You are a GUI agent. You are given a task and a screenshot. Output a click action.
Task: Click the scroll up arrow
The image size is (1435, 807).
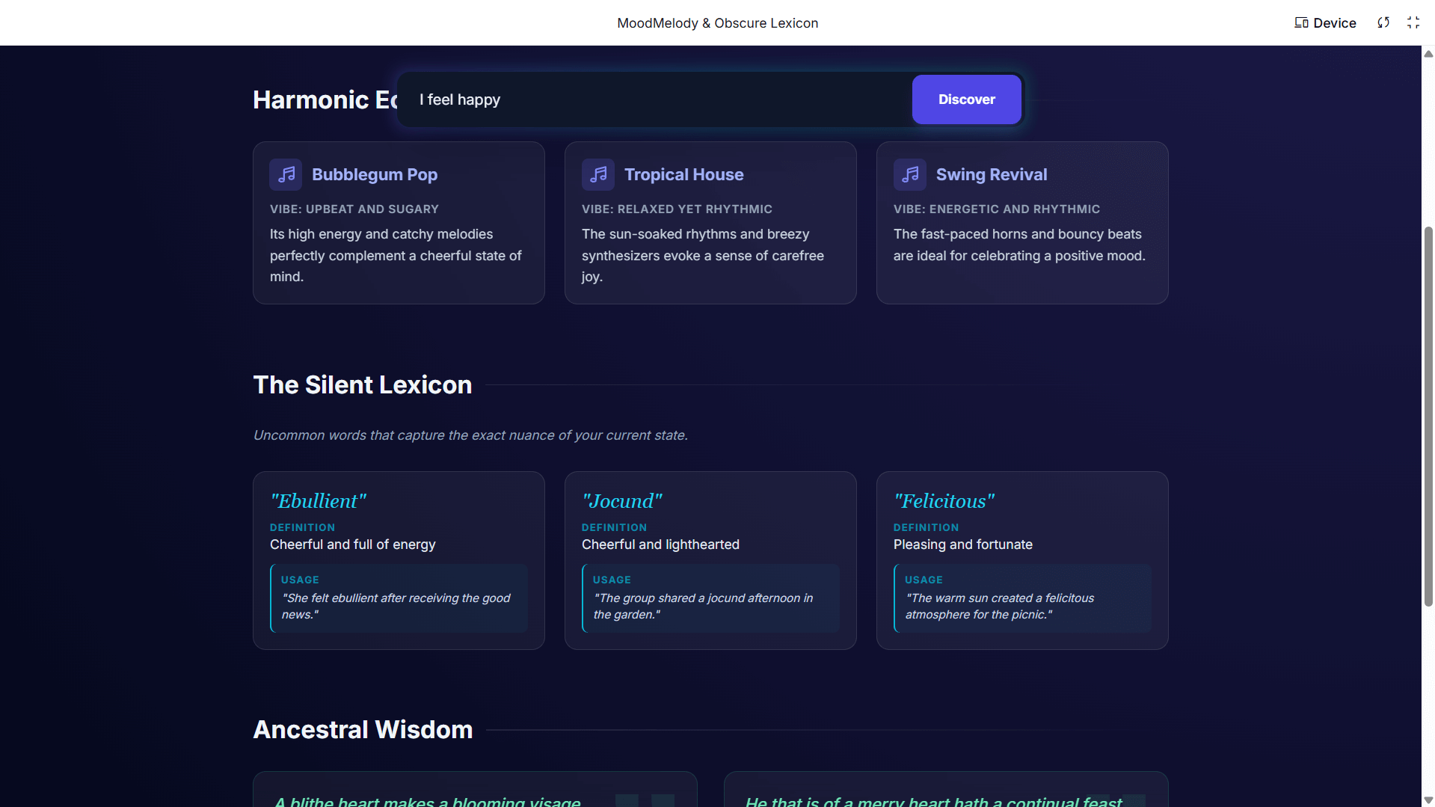(x=1428, y=54)
